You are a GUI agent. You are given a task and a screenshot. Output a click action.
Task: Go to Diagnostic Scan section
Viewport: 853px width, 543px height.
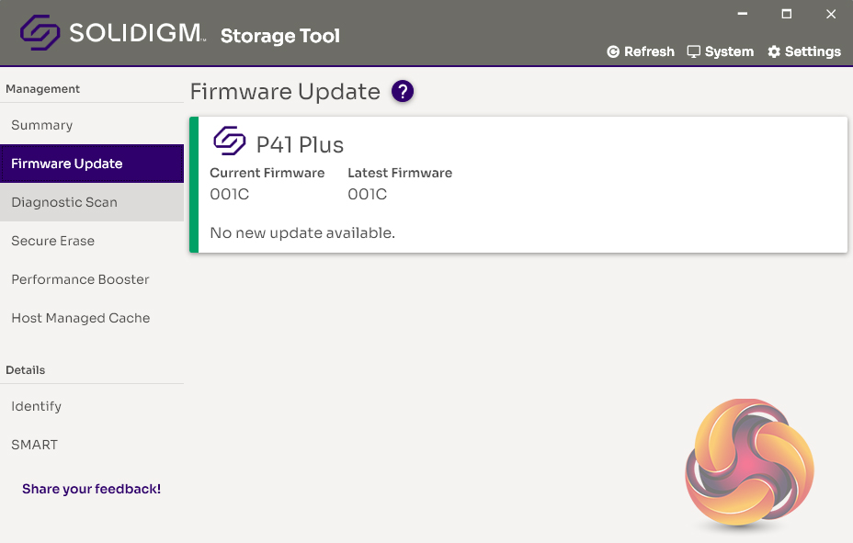pyautogui.click(x=64, y=202)
